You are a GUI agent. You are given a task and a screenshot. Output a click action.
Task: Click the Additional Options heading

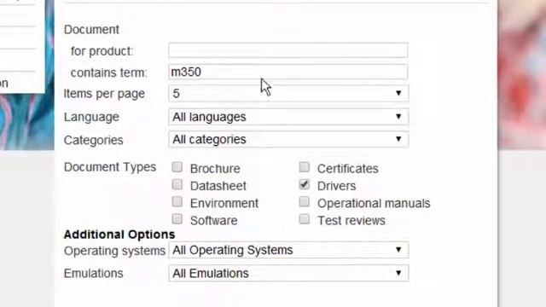coord(119,235)
